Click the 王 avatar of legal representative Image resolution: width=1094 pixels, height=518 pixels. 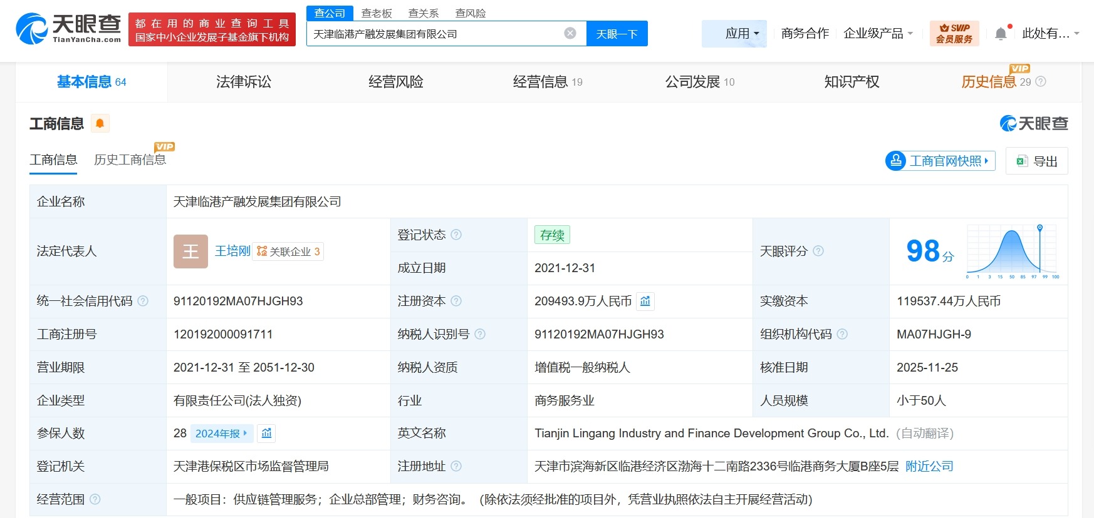click(190, 251)
